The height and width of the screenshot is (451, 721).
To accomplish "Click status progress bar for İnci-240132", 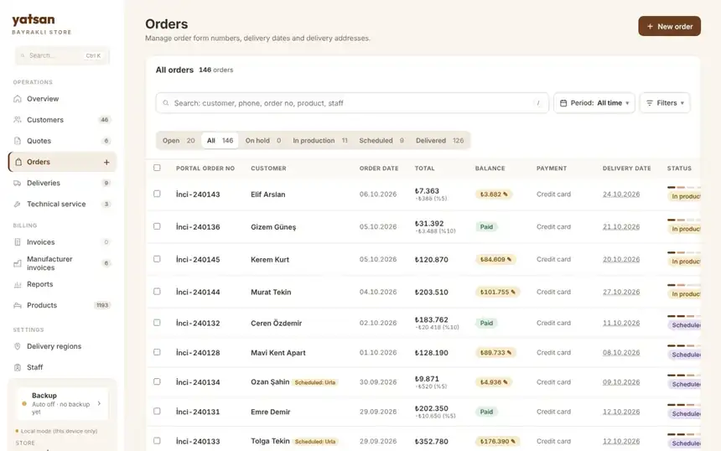I will point(684,316).
